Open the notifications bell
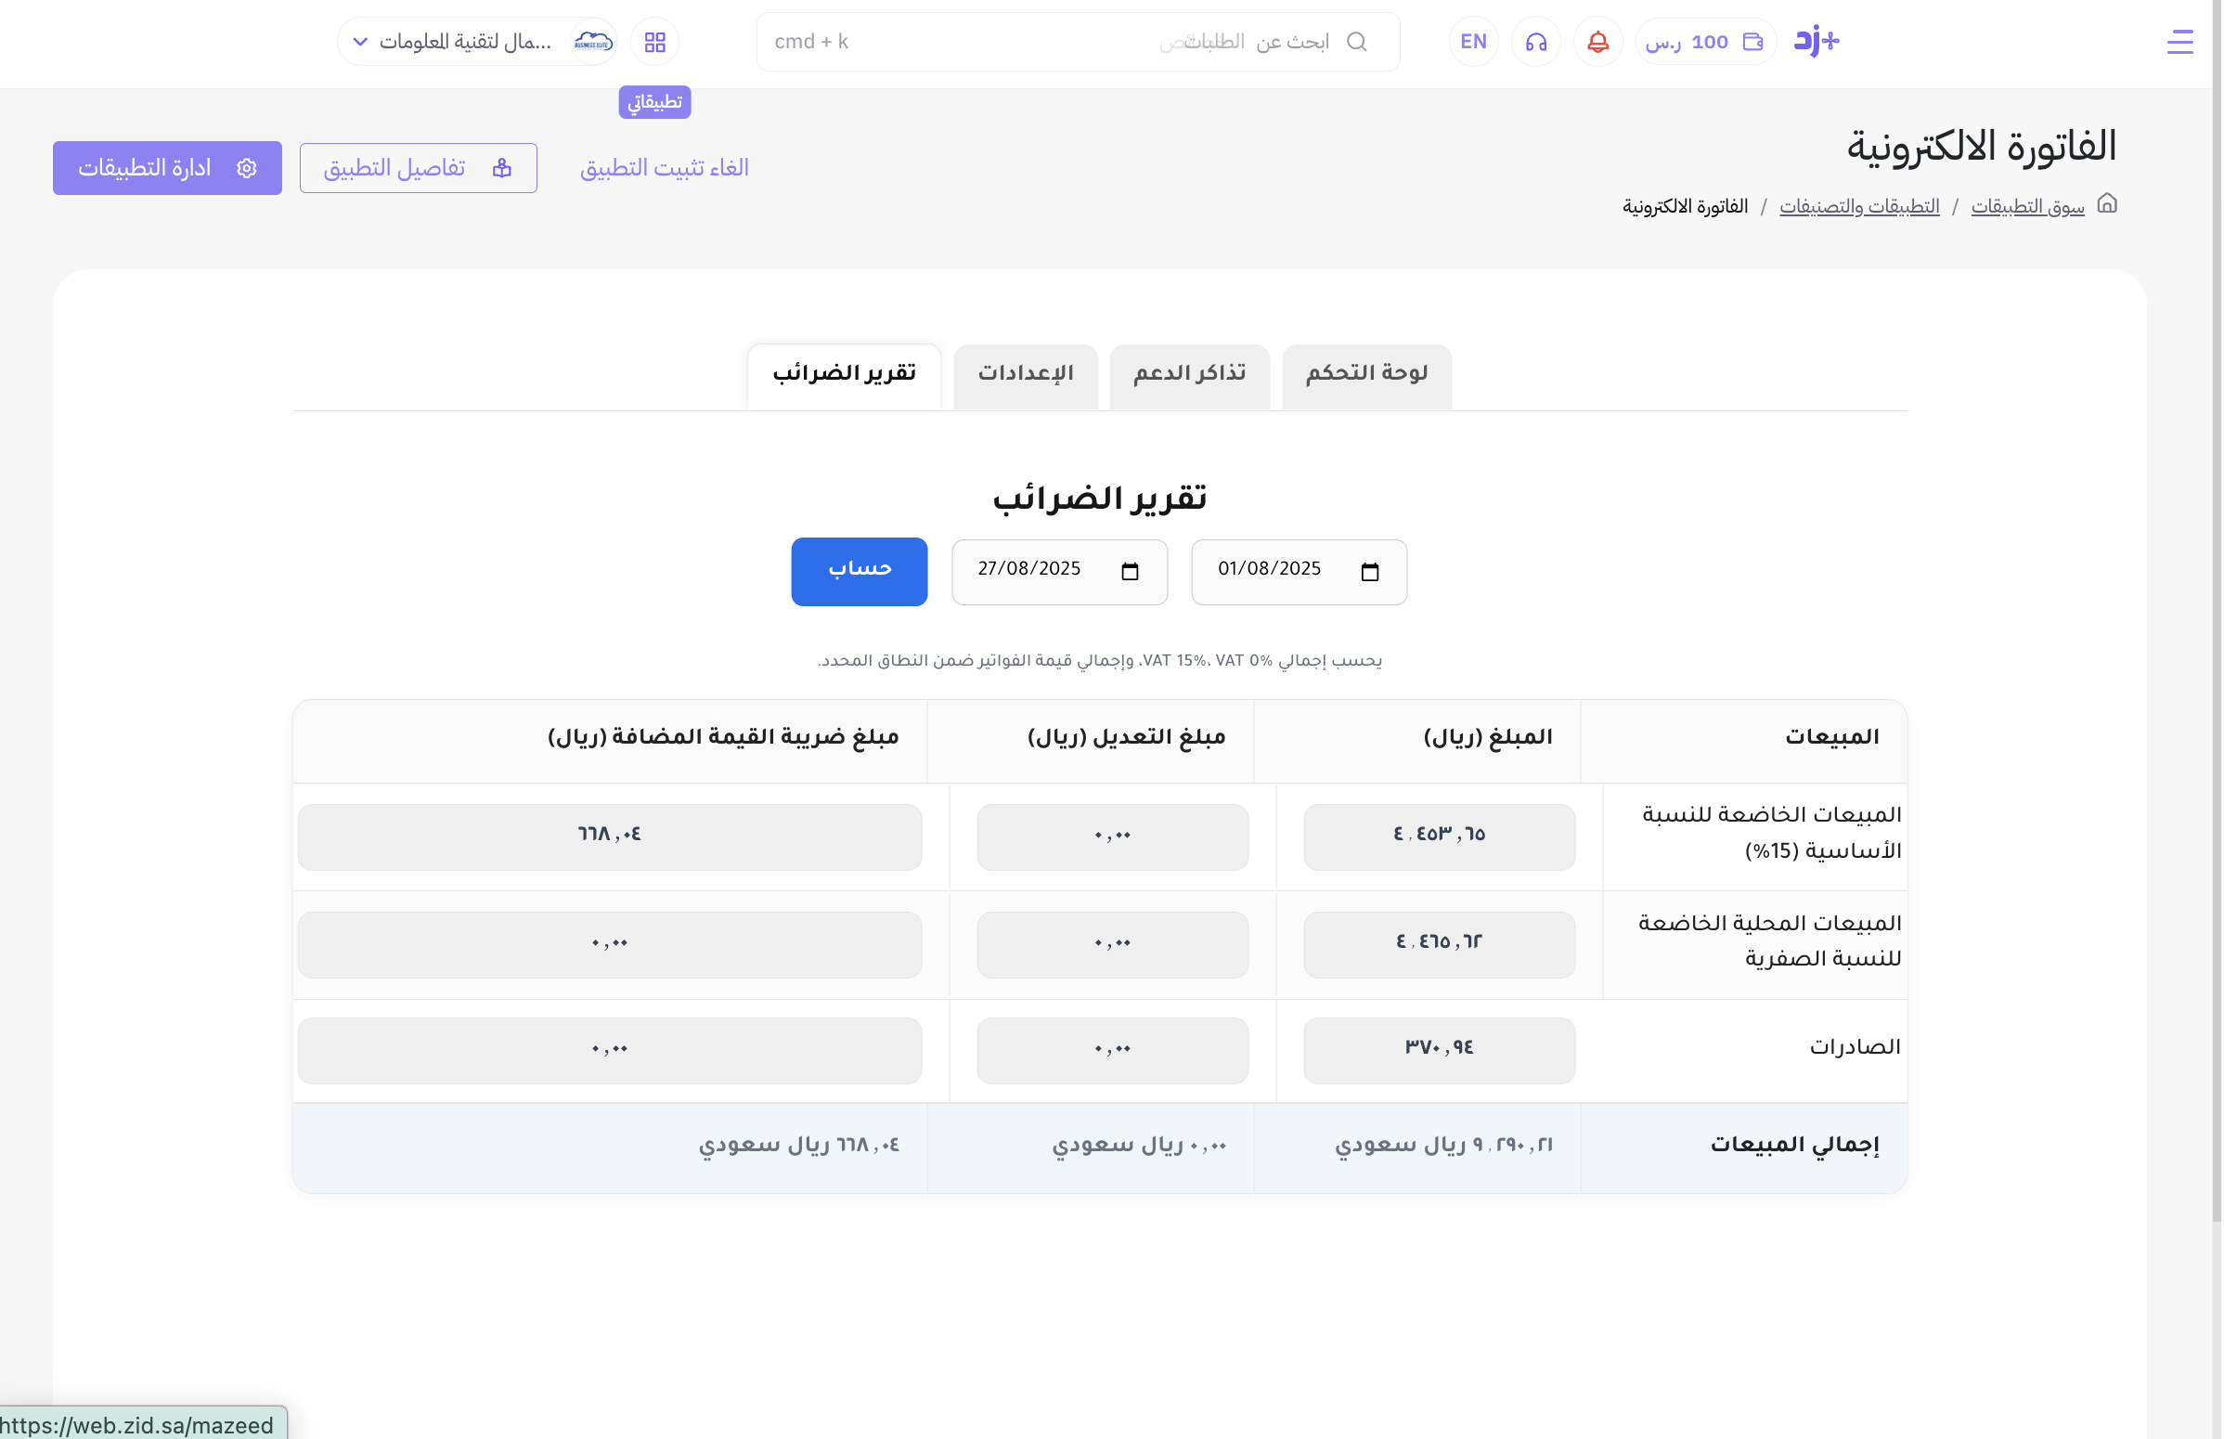This screenshot has height=1439, width=2224. pyautogui.click(x=1597, y=42)
